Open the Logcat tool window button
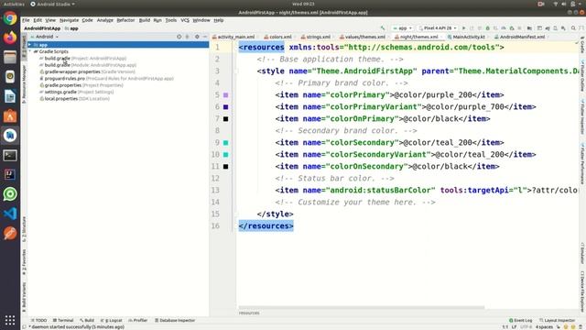The height and width of the screenshot is (330, 586). 112,320
